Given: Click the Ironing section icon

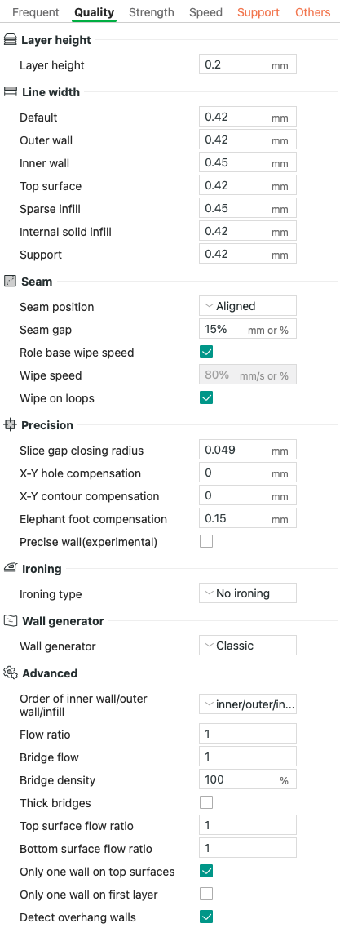Looking at the screenshot, I should [11, 568].
